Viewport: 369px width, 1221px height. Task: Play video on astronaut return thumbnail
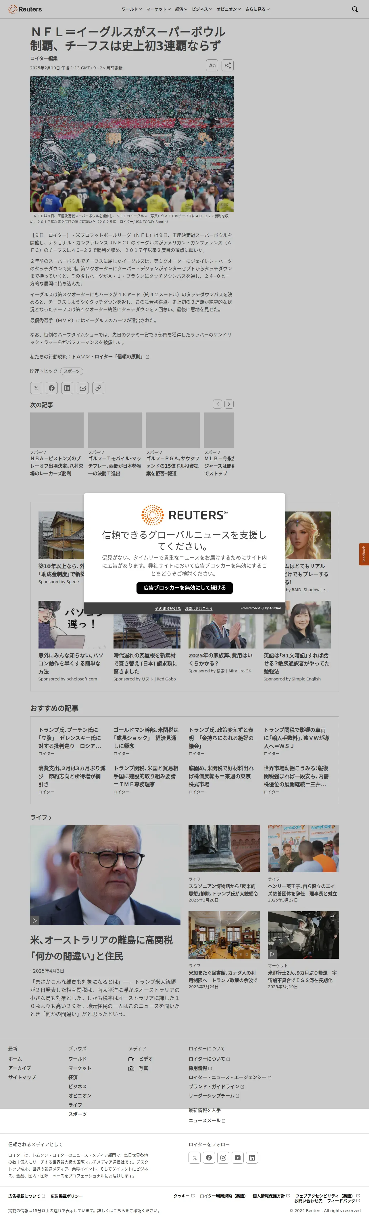(x=272, y=954)
